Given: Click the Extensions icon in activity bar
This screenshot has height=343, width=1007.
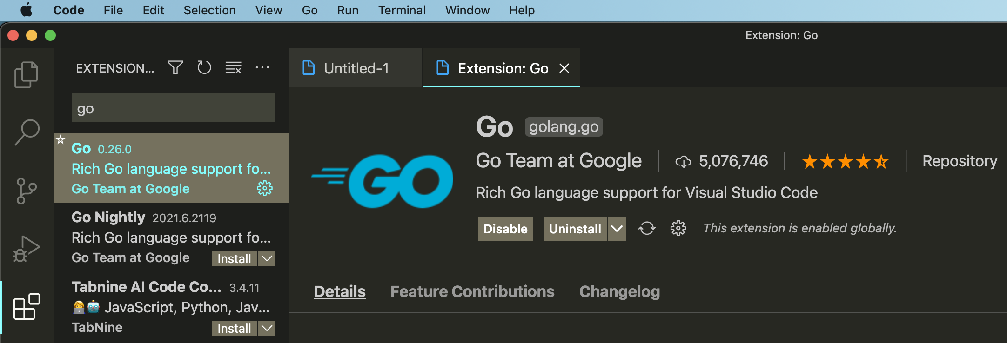Looking at the screenshot, I should 27,307.
